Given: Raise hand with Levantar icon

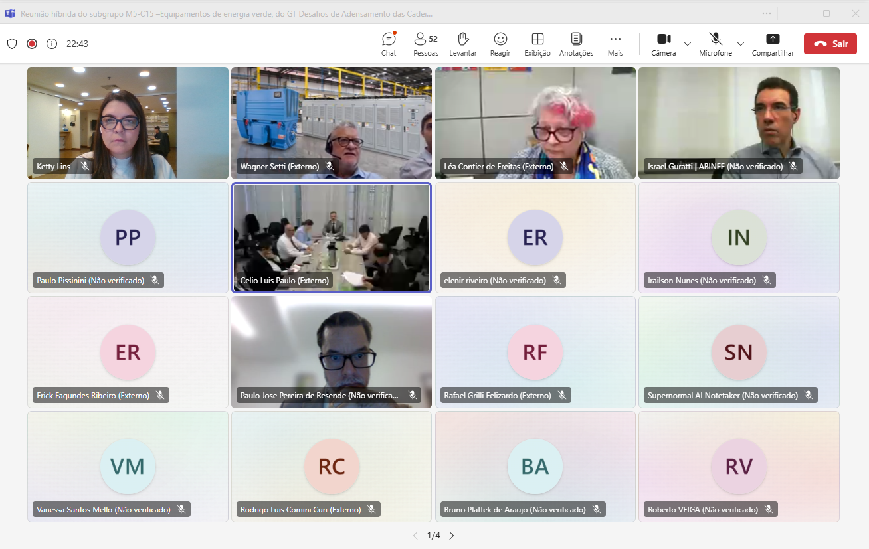Looking at the screenshot, I should [463, 43].
